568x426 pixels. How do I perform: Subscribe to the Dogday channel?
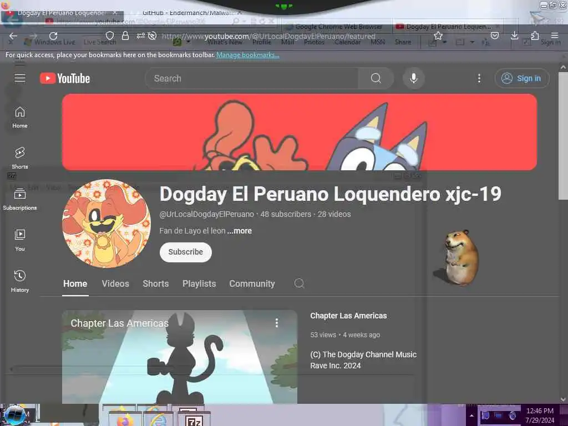[x=185, y=252]
